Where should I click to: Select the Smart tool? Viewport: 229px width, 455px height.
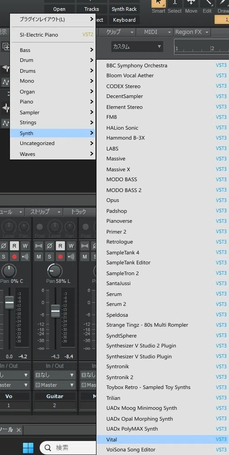point(159,6)
